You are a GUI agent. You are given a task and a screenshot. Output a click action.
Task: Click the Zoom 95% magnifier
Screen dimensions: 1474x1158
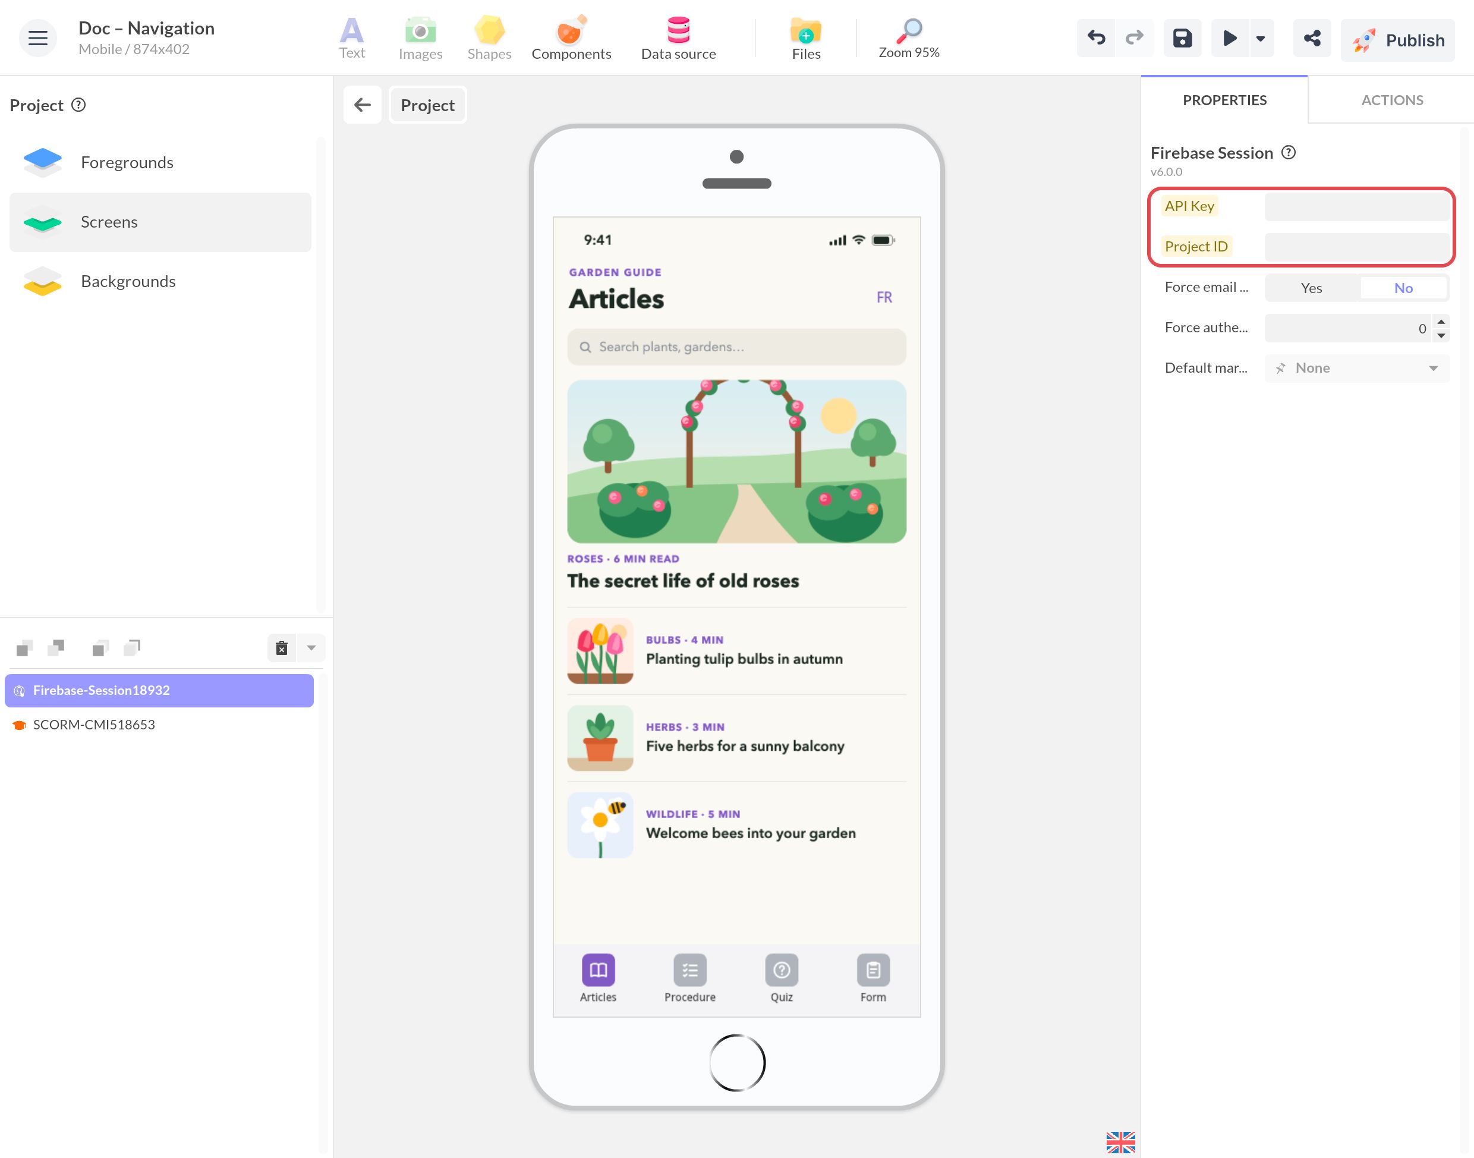click(x=909, y=39)
